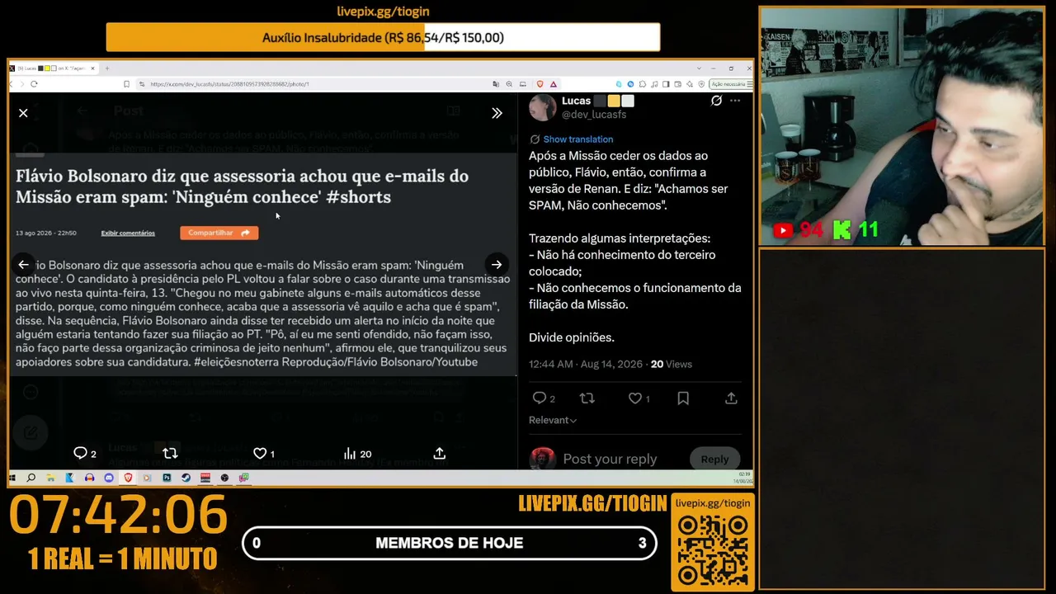Click the zoom magnifier icon in address bar
The height and width of the screenshot is (594, 1056).
[x=509, y=84]
